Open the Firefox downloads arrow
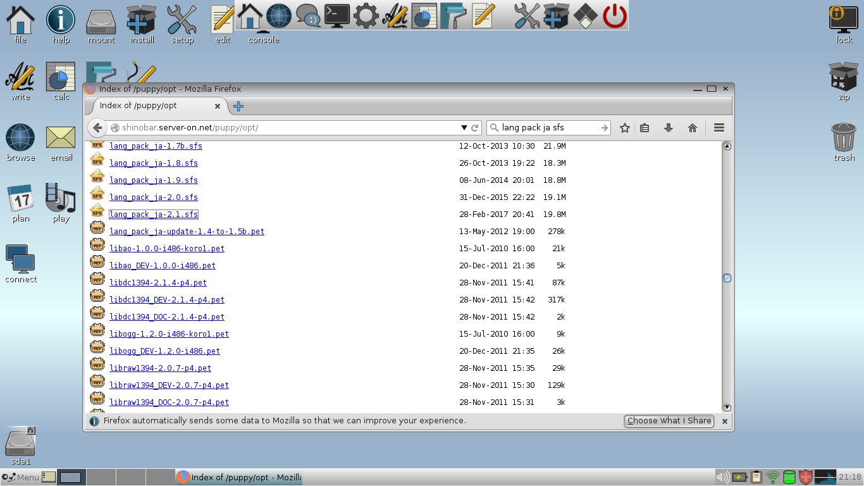The height and width of the screenshot is (486, 864). [668, 128]
